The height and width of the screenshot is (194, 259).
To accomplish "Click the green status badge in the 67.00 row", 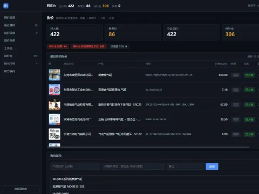I will coord(249,105).
